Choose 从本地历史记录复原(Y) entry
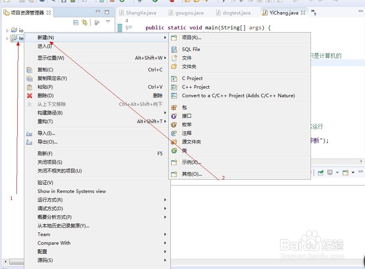Viewport: 365px width, 269px height. [x=96, y=225]
